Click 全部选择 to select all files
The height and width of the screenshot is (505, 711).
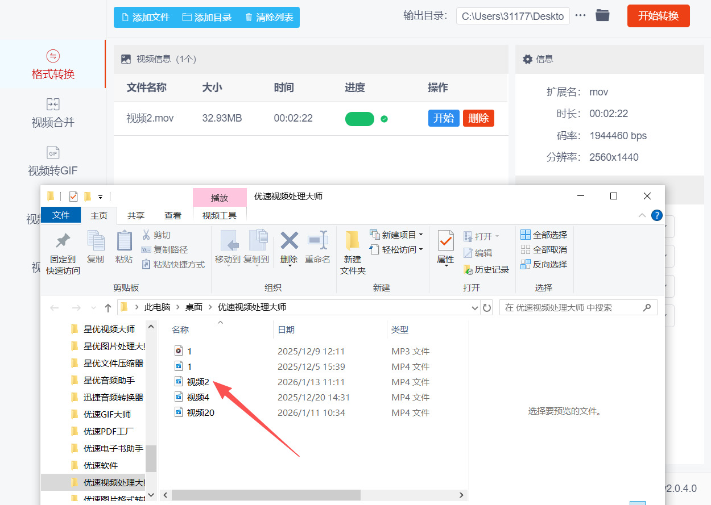[543, 234]
